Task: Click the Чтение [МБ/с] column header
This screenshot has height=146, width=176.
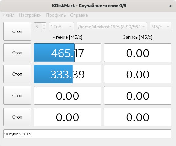Action: click(67, 37)
